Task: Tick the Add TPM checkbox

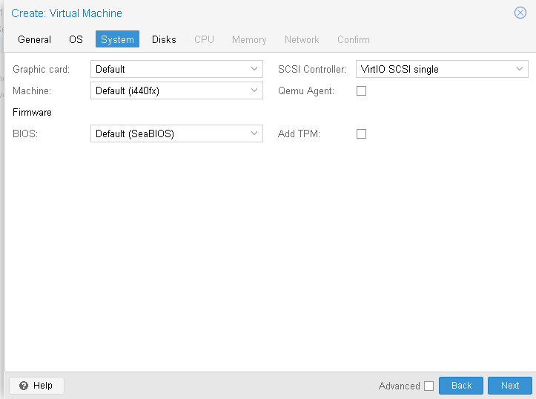Action: point(361,133)
